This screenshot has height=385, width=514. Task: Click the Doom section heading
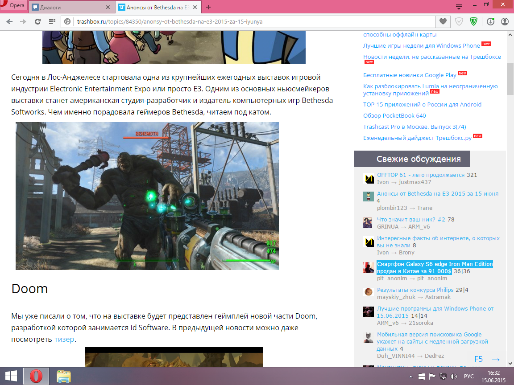click(29, 289)
